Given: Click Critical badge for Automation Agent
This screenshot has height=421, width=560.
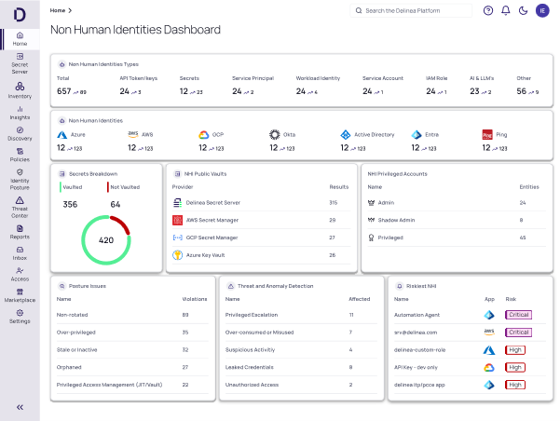Looking at the screenshot, I should (x=519, y=315).
